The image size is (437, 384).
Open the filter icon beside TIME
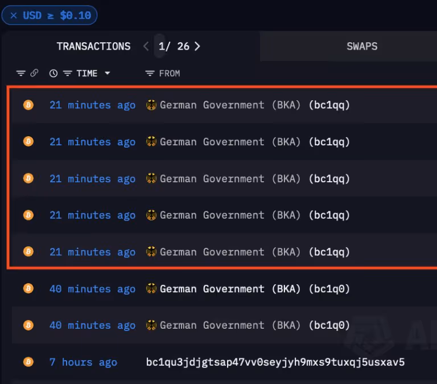(x=68, y=73)
